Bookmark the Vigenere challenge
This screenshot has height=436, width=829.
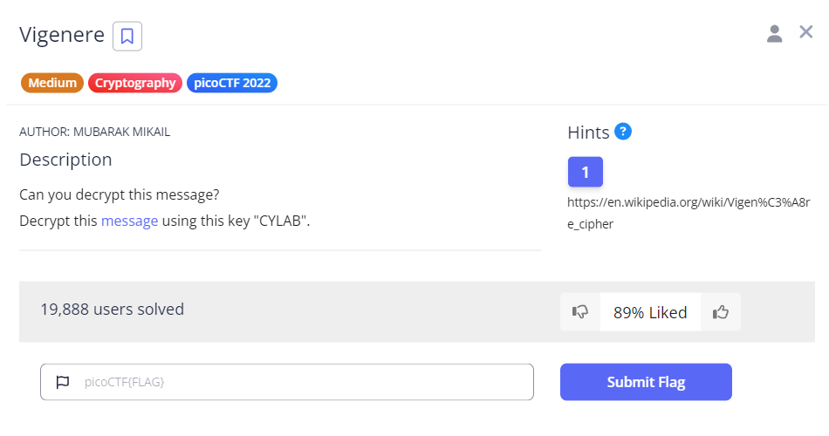(127, 36)
